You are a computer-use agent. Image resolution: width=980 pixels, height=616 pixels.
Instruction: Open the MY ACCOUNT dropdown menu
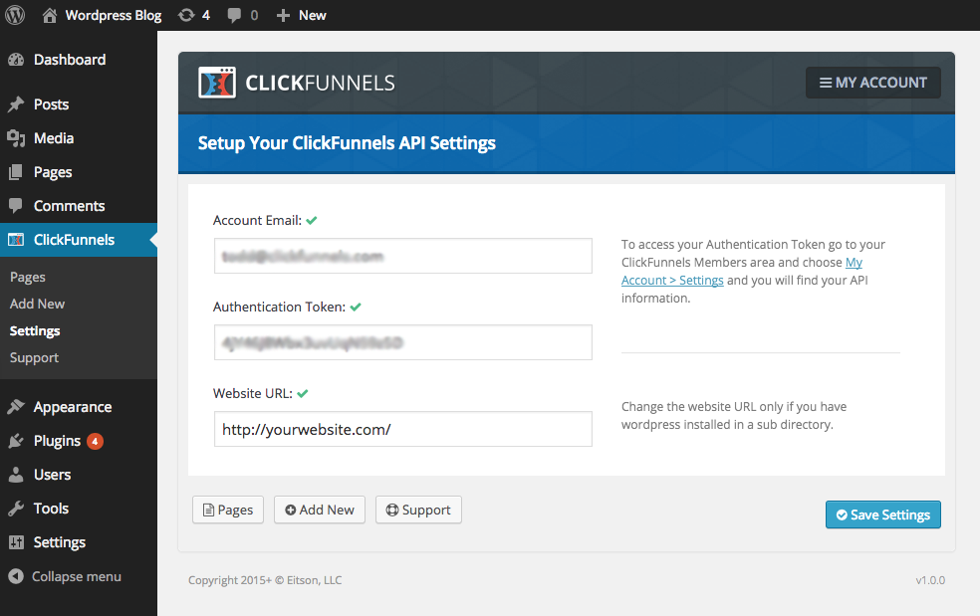(872, 83)
